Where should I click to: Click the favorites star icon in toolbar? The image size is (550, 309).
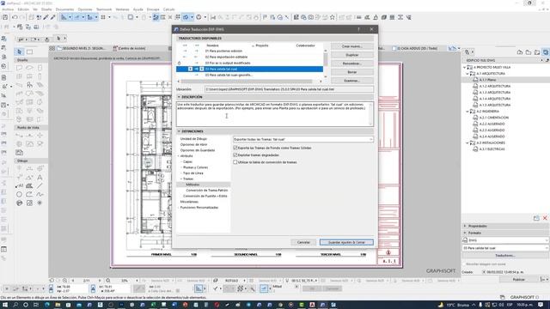(x=333, y=17)
